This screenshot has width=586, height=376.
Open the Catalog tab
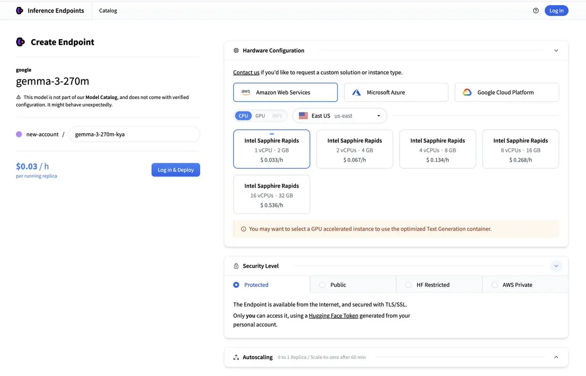(108, 10)
